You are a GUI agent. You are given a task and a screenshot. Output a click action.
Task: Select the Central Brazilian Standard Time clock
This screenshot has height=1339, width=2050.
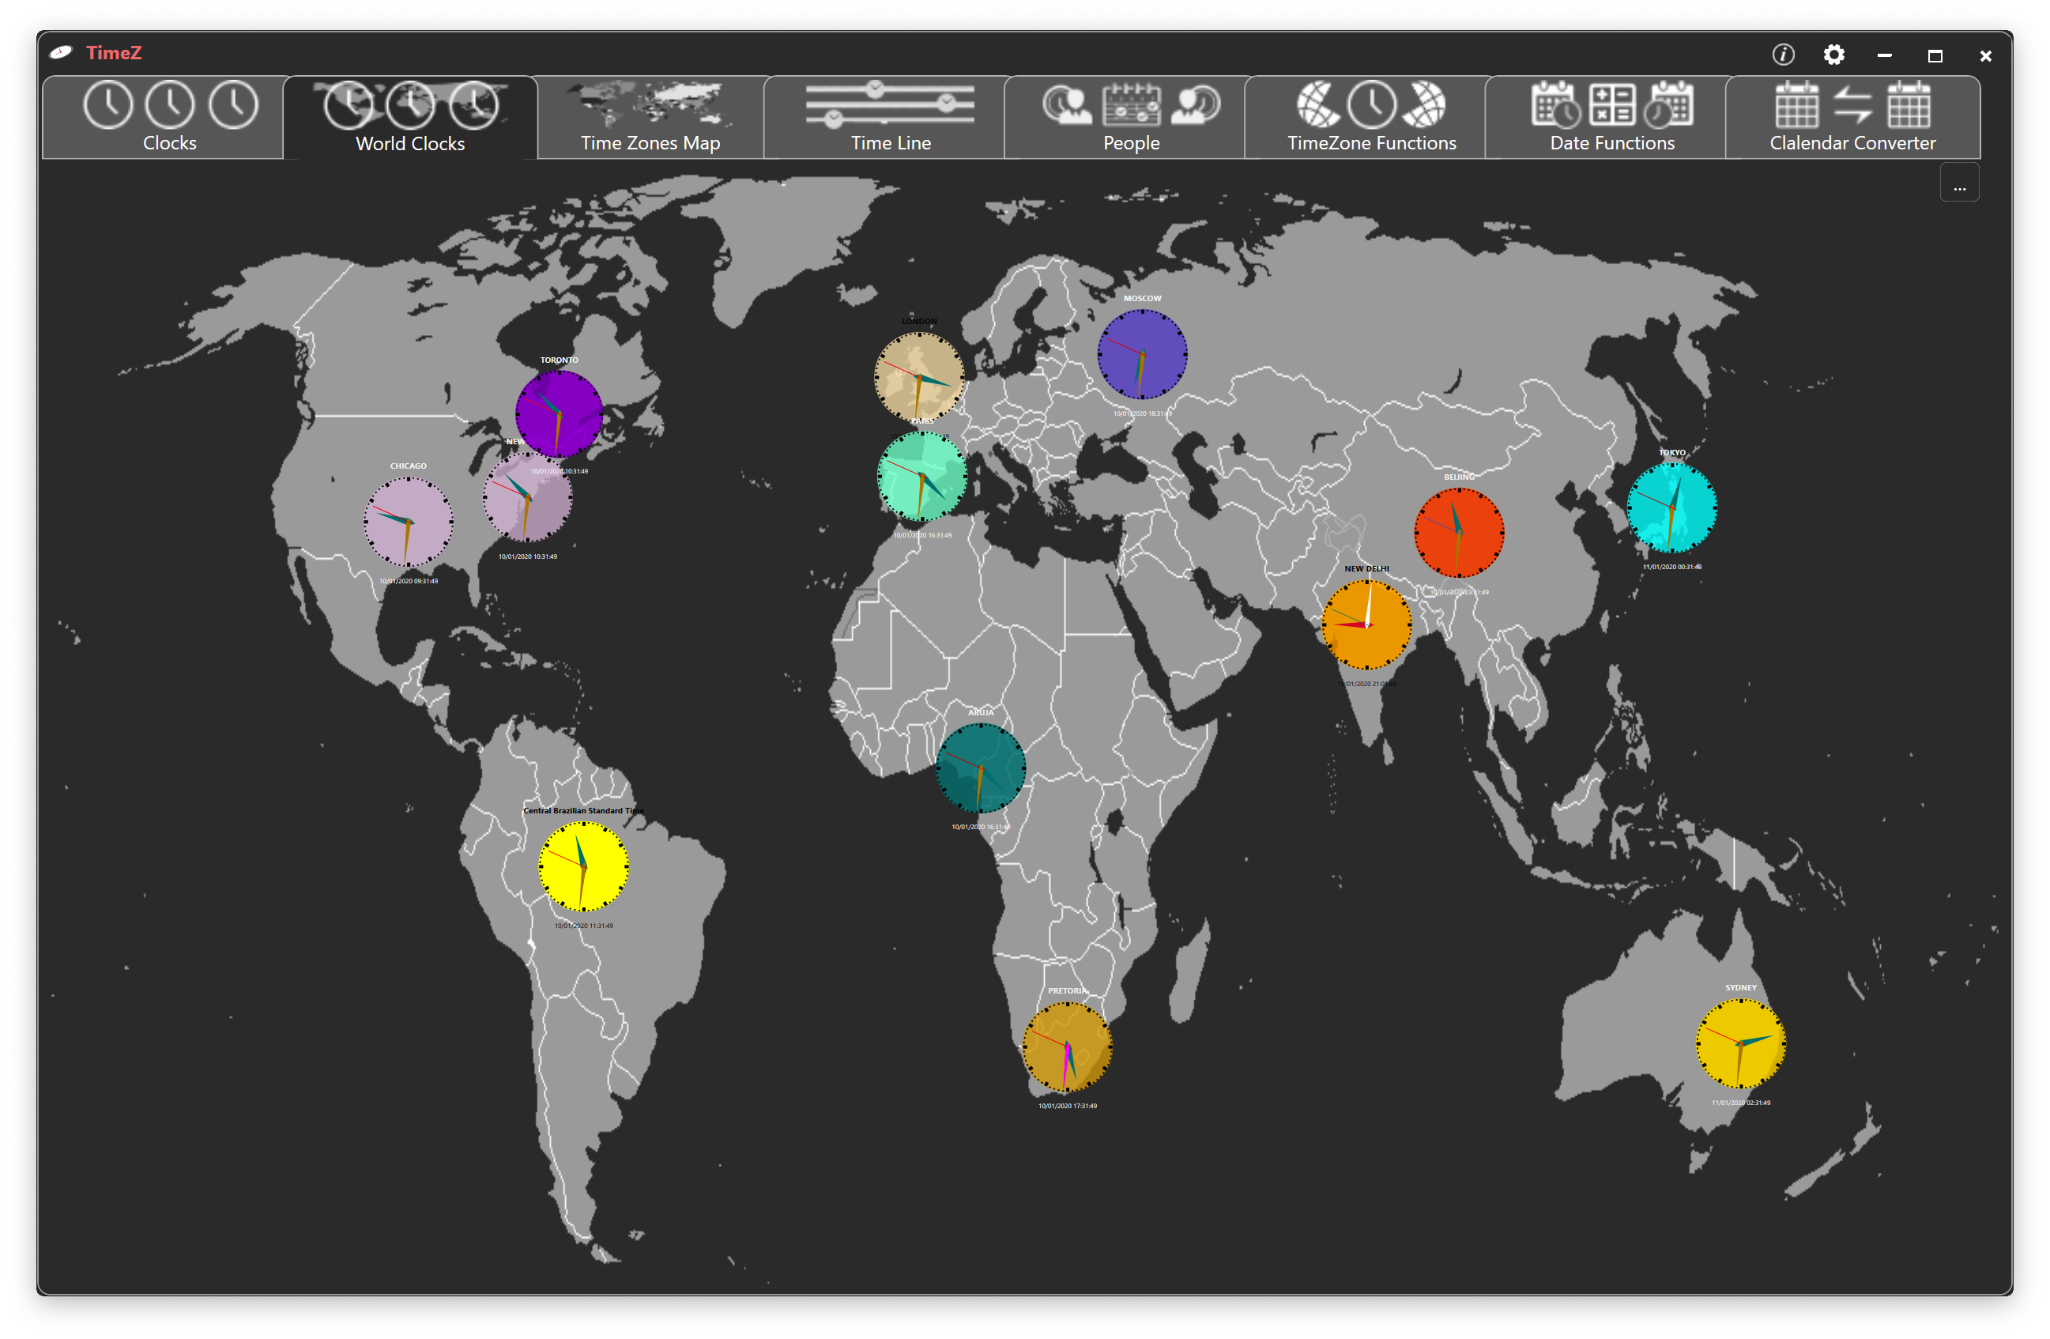pos(583,866)
